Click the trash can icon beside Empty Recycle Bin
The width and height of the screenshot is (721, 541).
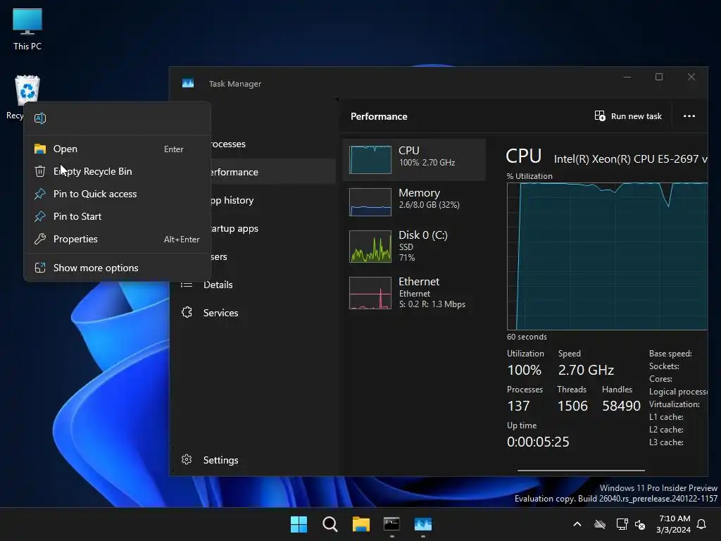[40, 171]
